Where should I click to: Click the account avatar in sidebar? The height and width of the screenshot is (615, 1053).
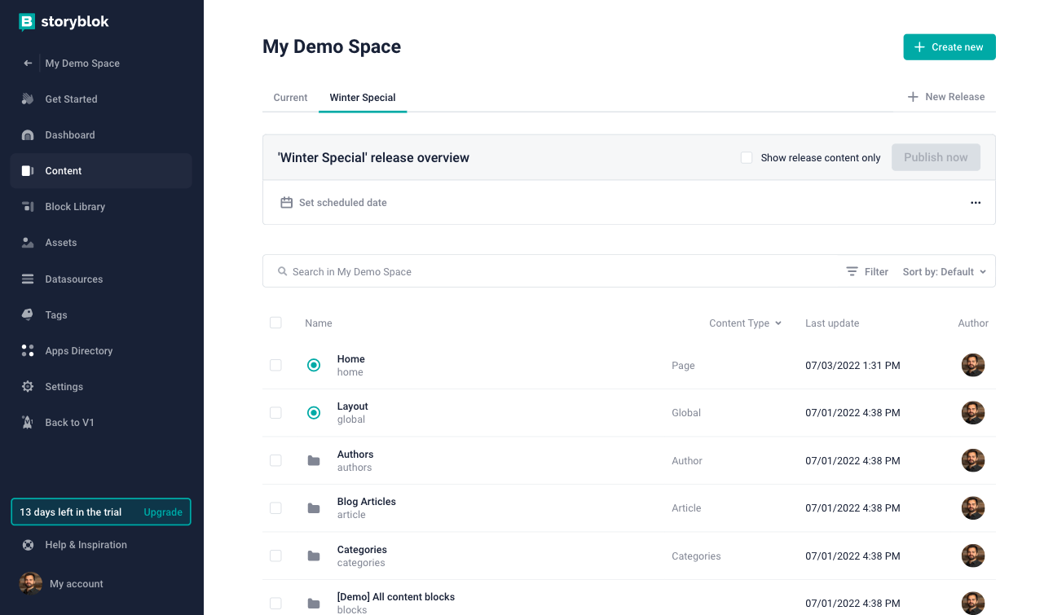(x=31, y=583)
